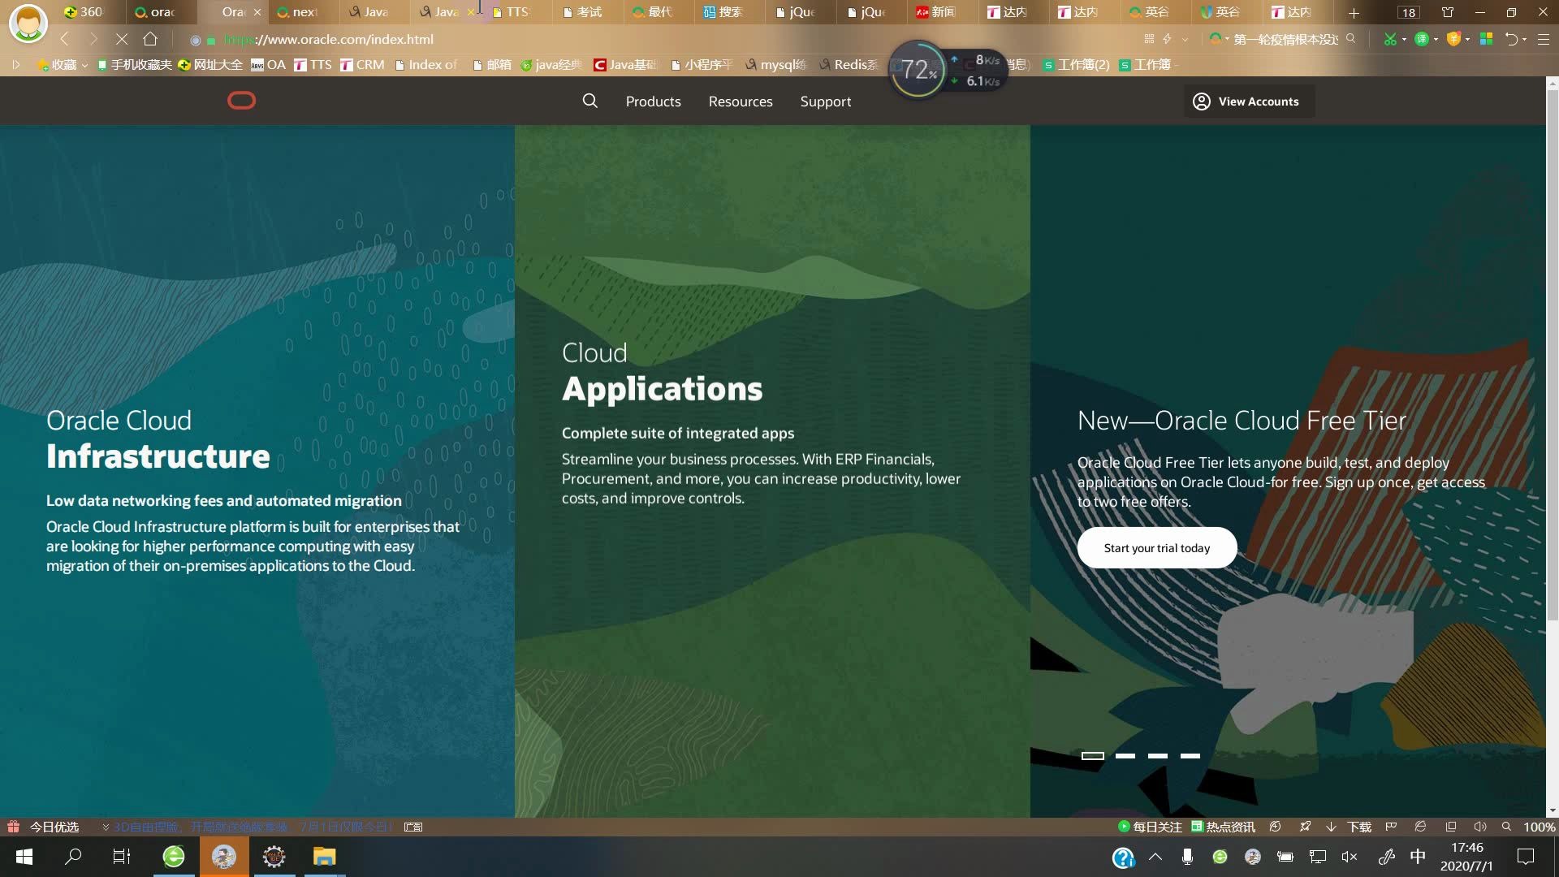This screenshot has height=877, width=1559.
Task: Toggle browser sound in status bar
Action: 1479,827
